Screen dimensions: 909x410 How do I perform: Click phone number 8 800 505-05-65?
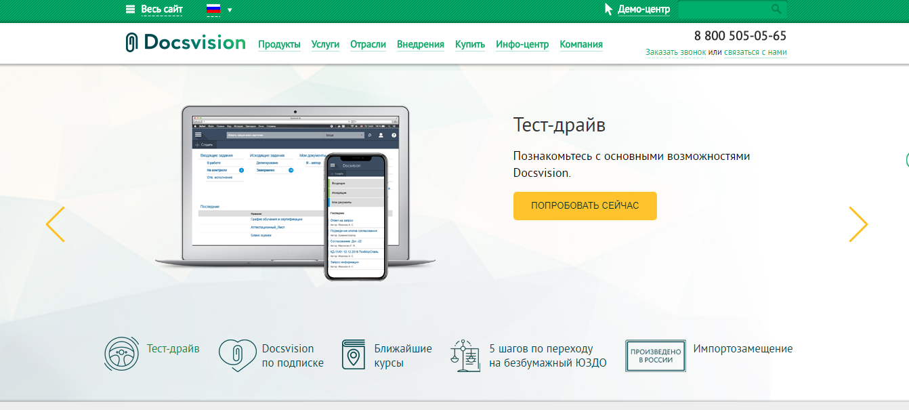pos(740,36)
